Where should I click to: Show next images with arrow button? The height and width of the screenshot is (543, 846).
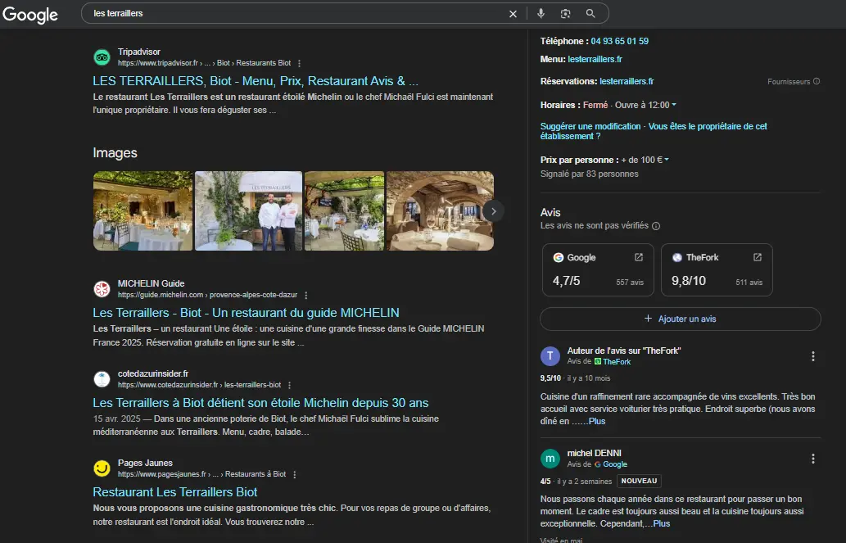click(x=493, y=211)
